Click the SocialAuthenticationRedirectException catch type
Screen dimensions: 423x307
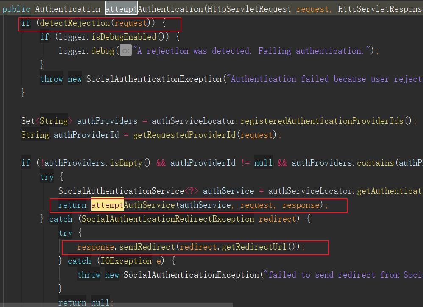[x=168, y=219]
